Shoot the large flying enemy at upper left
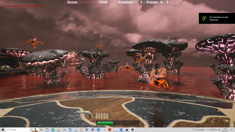The height and width of the screenshot is (132, 235). pyautogui.click(x=35, y=43)
